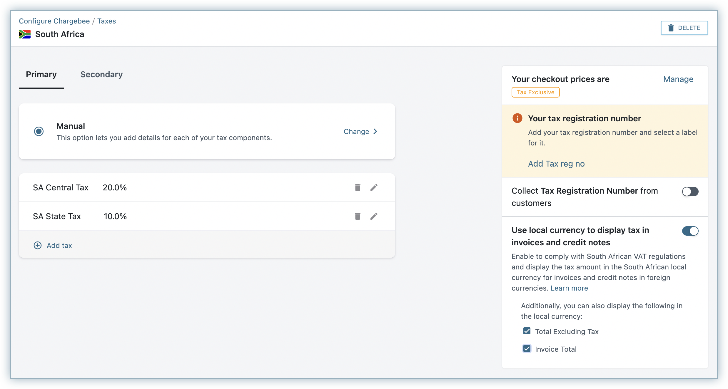Open the Learn more link

[569, 288]
